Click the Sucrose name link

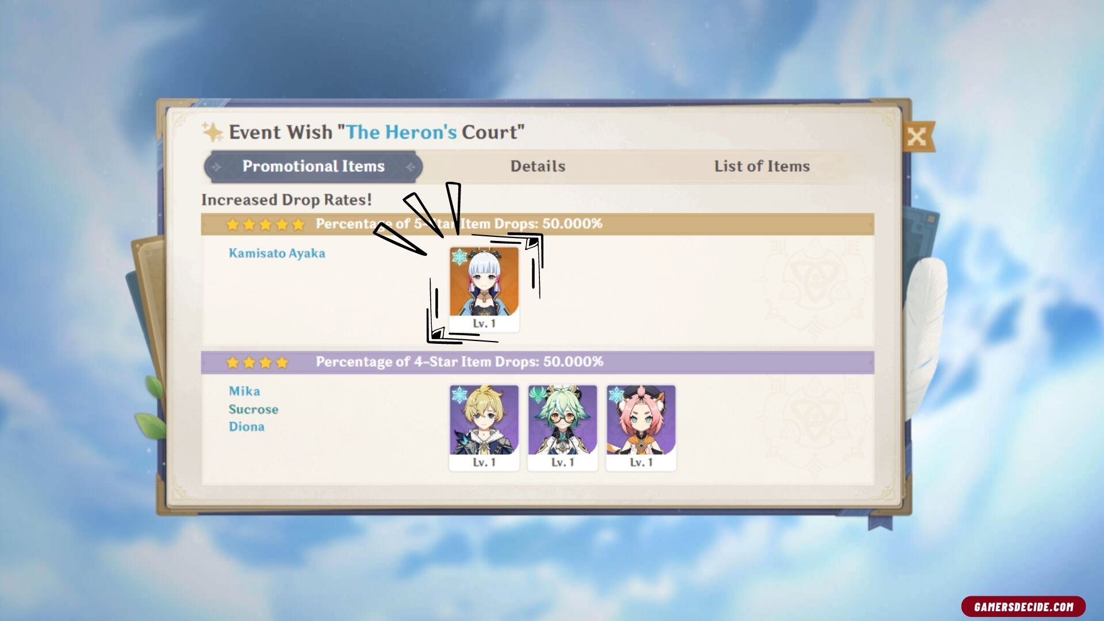click(x=254, y=409)
